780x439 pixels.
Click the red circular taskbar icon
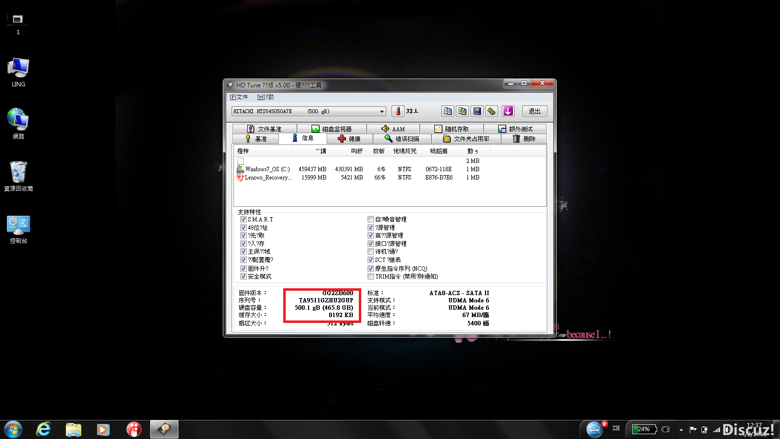[134, 429]
